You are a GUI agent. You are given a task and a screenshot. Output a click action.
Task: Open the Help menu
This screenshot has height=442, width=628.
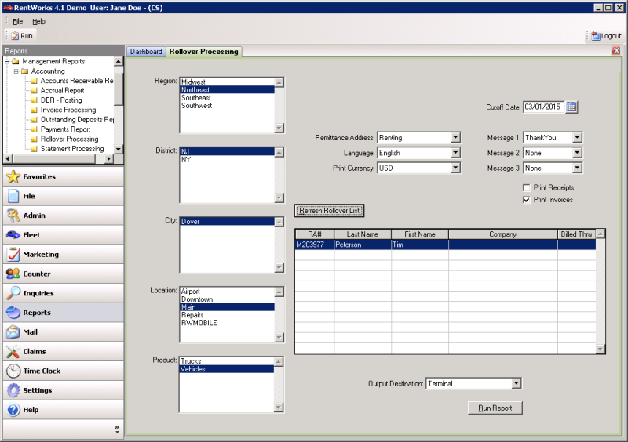pyautogui.click(x=38, y=21)
